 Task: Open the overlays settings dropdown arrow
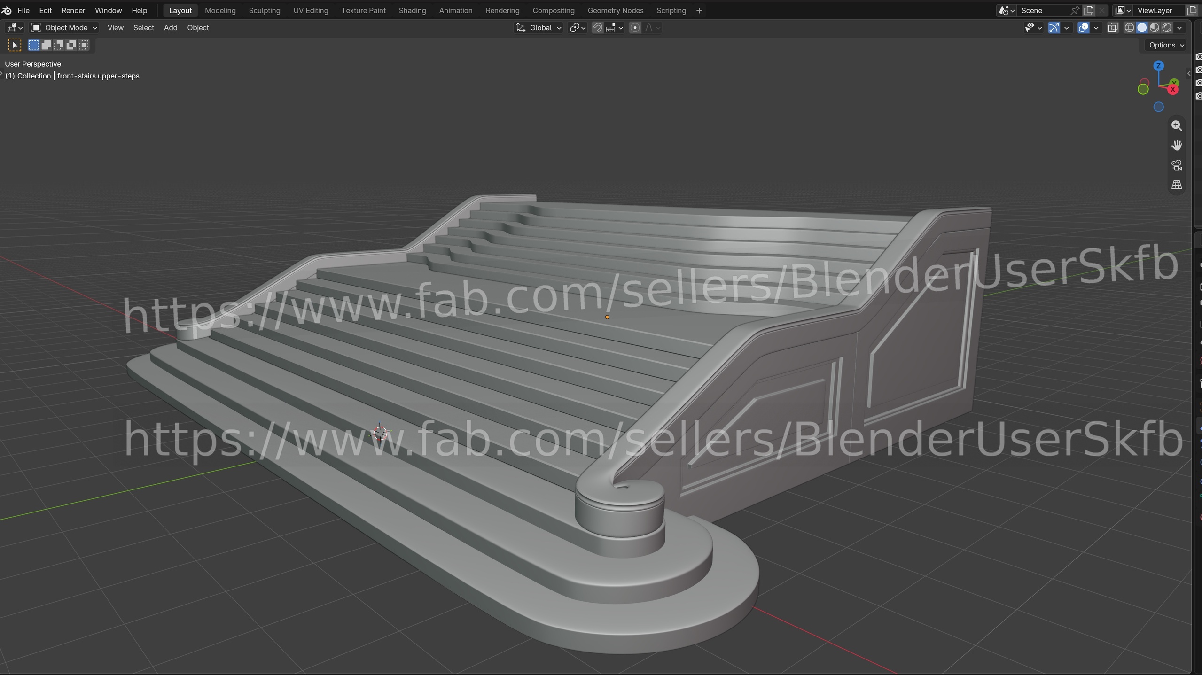(1096, 28)
